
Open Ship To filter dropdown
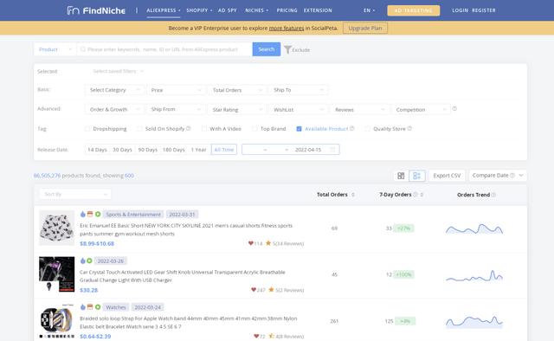[x=298, y=90]
